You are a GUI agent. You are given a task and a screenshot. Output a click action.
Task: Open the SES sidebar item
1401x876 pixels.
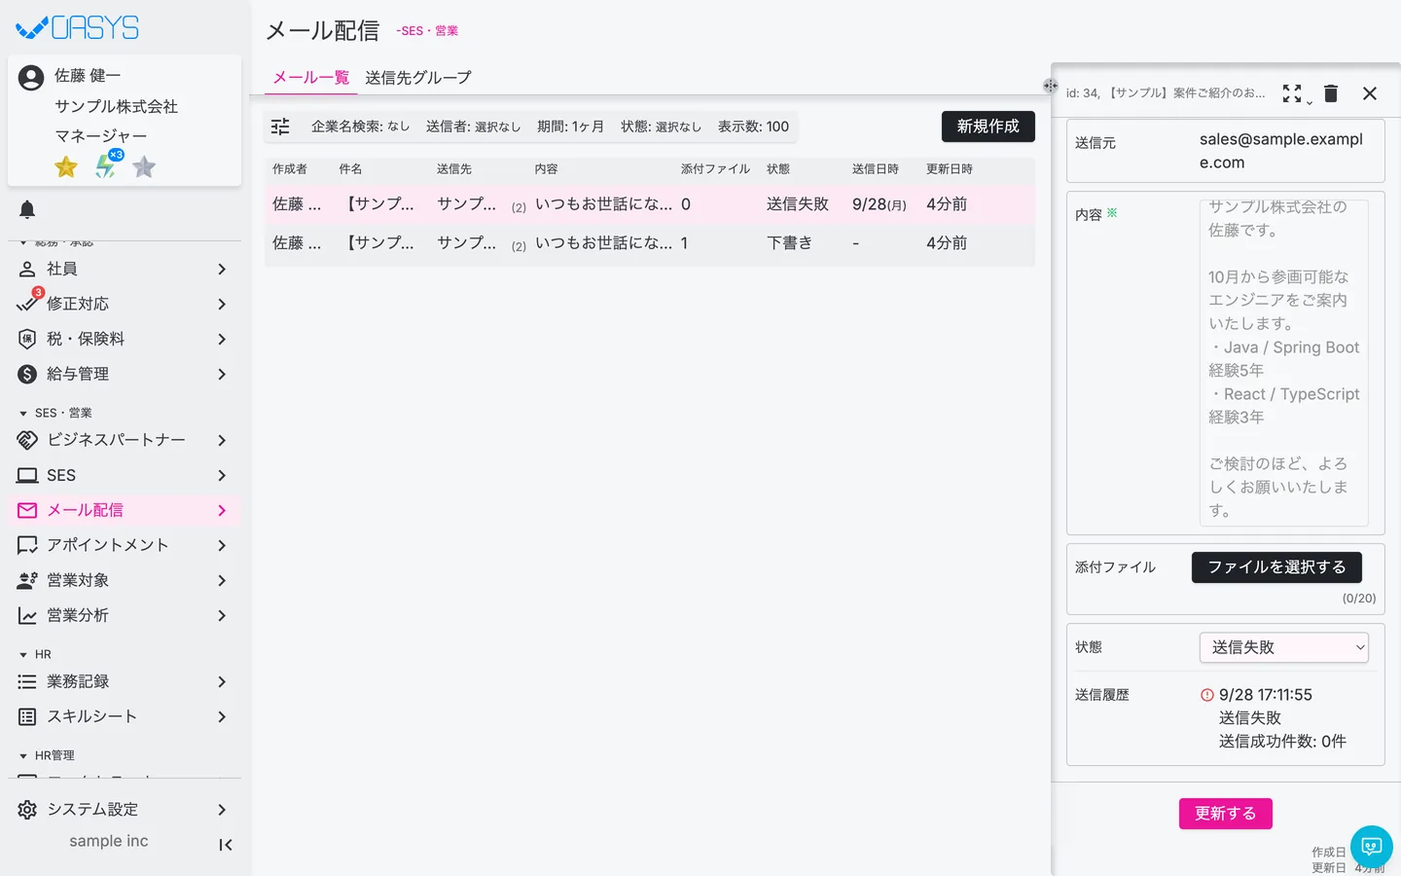click(125, 475)
